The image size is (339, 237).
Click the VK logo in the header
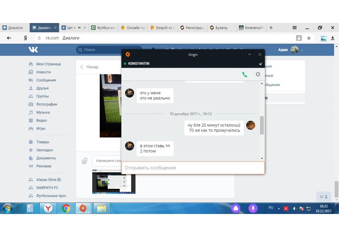(x=33, y=50)
